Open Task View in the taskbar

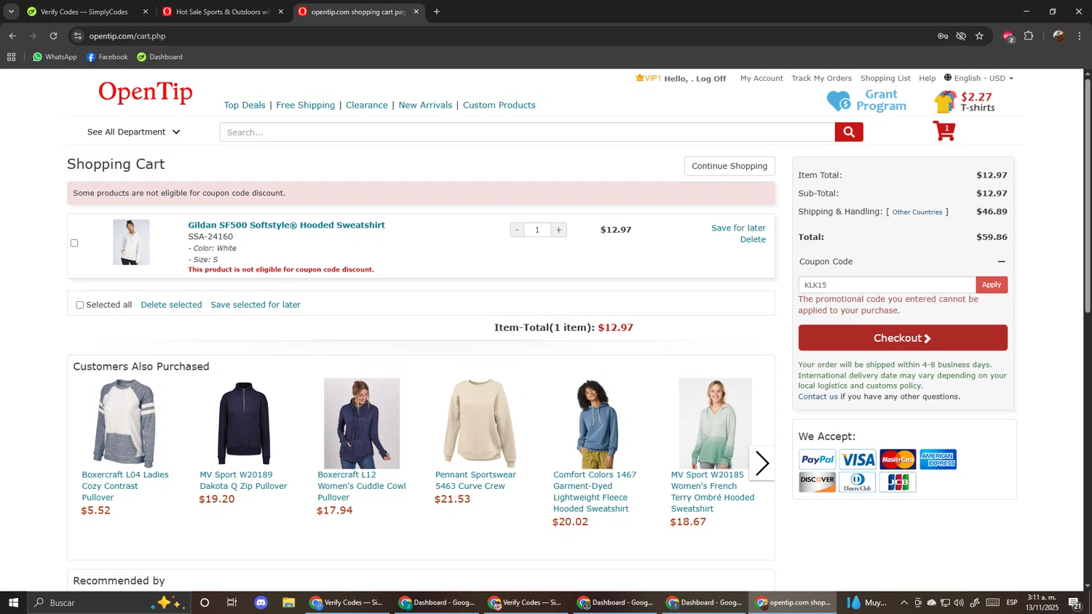(x=232, y=602)
